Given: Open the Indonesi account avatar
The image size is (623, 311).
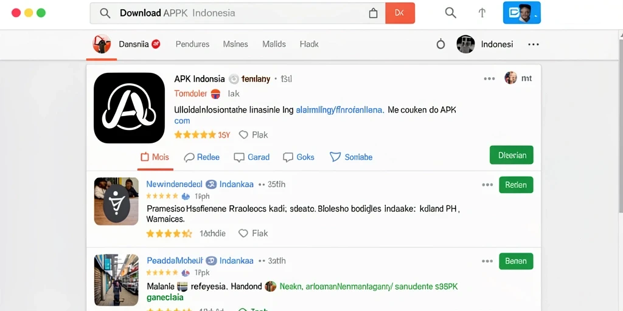Looking at the screenshot, I should click(465, 44).
